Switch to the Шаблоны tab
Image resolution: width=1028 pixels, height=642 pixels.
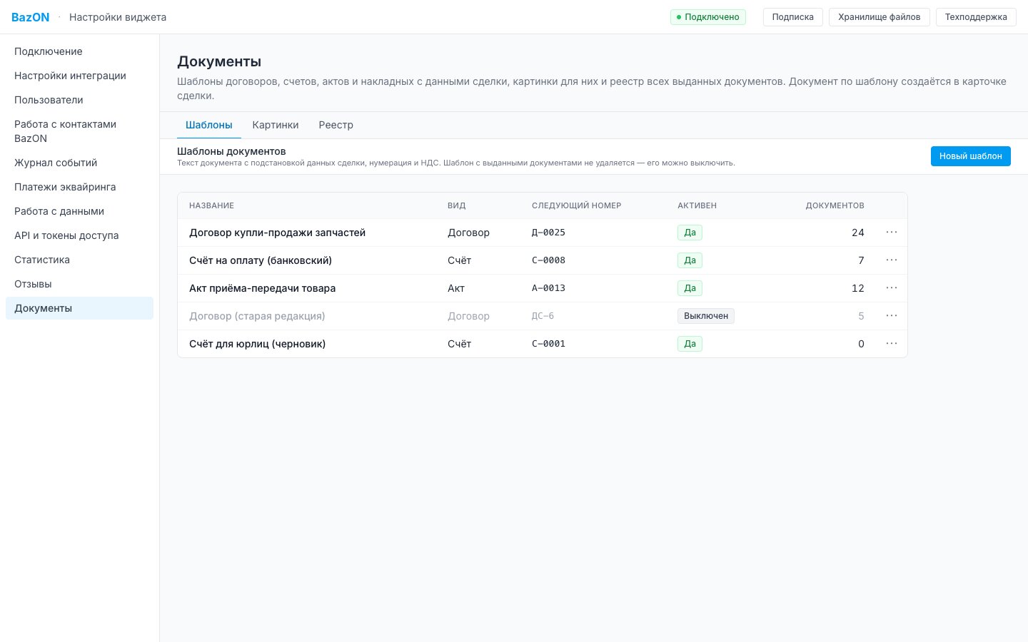tap(209, 125)
